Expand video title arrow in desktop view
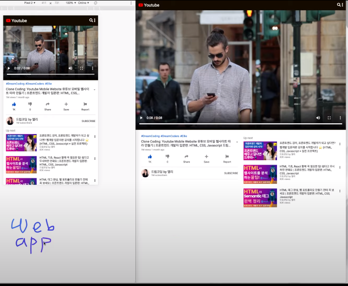348x286 pixels. pyautogui.click(x=237, y=142)
